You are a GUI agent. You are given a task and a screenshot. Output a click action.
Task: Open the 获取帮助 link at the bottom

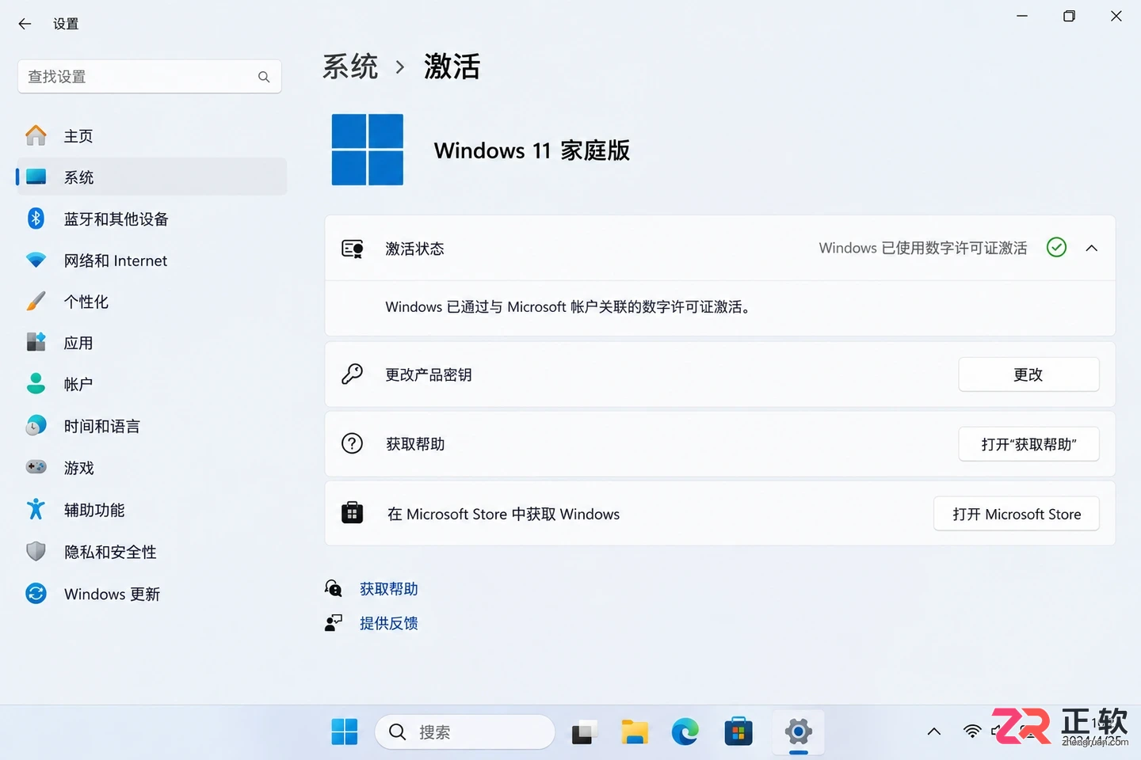[x=388, y=589]
